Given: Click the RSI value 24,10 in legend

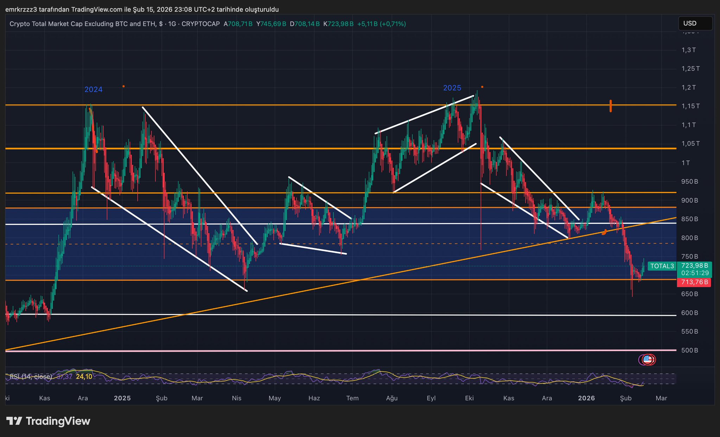Looking at the screenshot, I should [84, 376].
